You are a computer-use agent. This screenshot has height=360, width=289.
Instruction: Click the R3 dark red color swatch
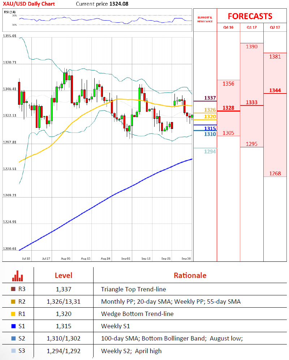[13, 289]
